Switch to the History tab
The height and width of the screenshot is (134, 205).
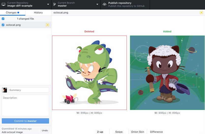tap(38, 12)
